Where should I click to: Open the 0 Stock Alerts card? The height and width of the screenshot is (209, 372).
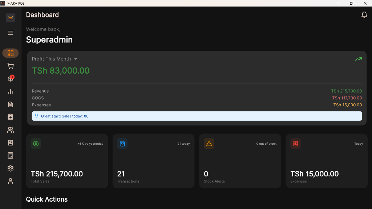click(x=240, y=161)
